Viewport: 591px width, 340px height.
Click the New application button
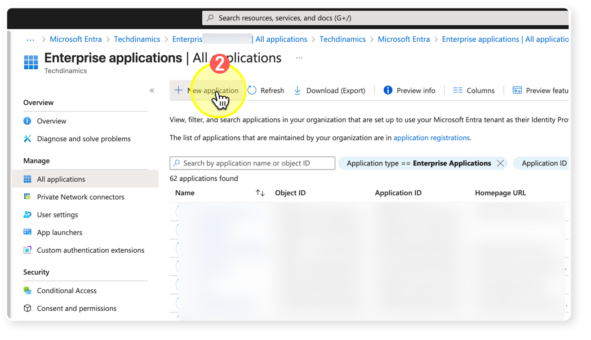click(207, 91)
